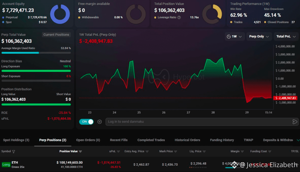Click the Symbol column filter funnel icon

[14, 152]
